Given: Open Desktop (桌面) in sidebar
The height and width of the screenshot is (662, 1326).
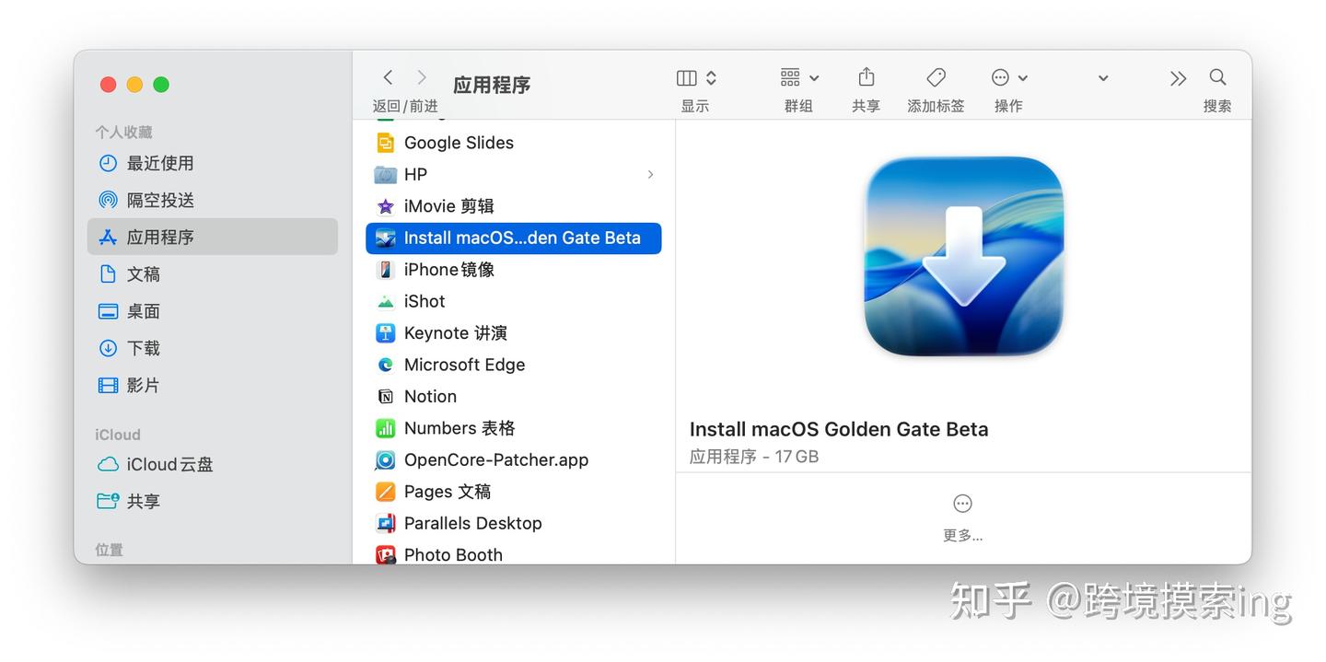Looking at the screenshot, I should (x=212, y=311).
